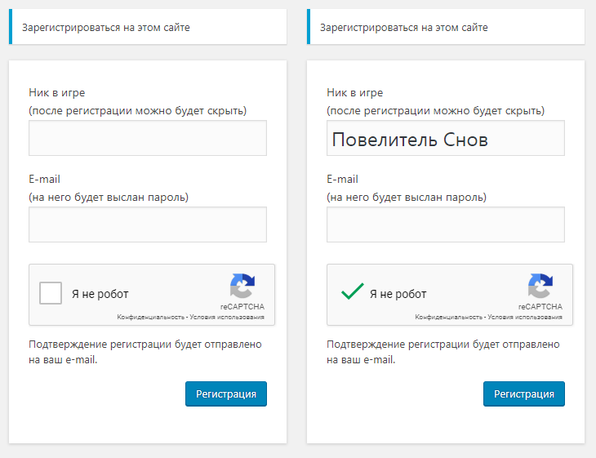Viewport: 596px width, 458px height.
Task: Click the nickname field containing "Повелитель Снов"
Action: (x=446, y=138)
